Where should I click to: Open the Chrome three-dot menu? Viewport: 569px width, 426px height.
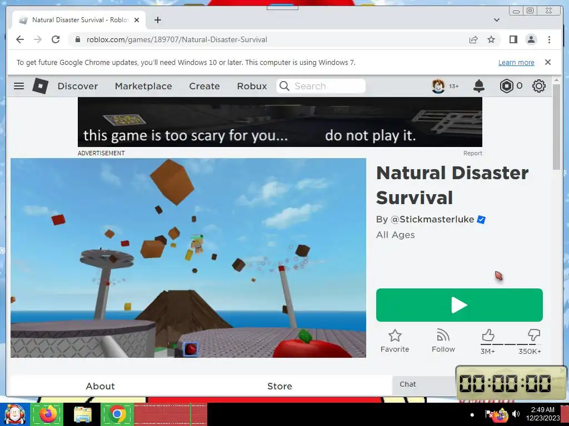point(549,39)
